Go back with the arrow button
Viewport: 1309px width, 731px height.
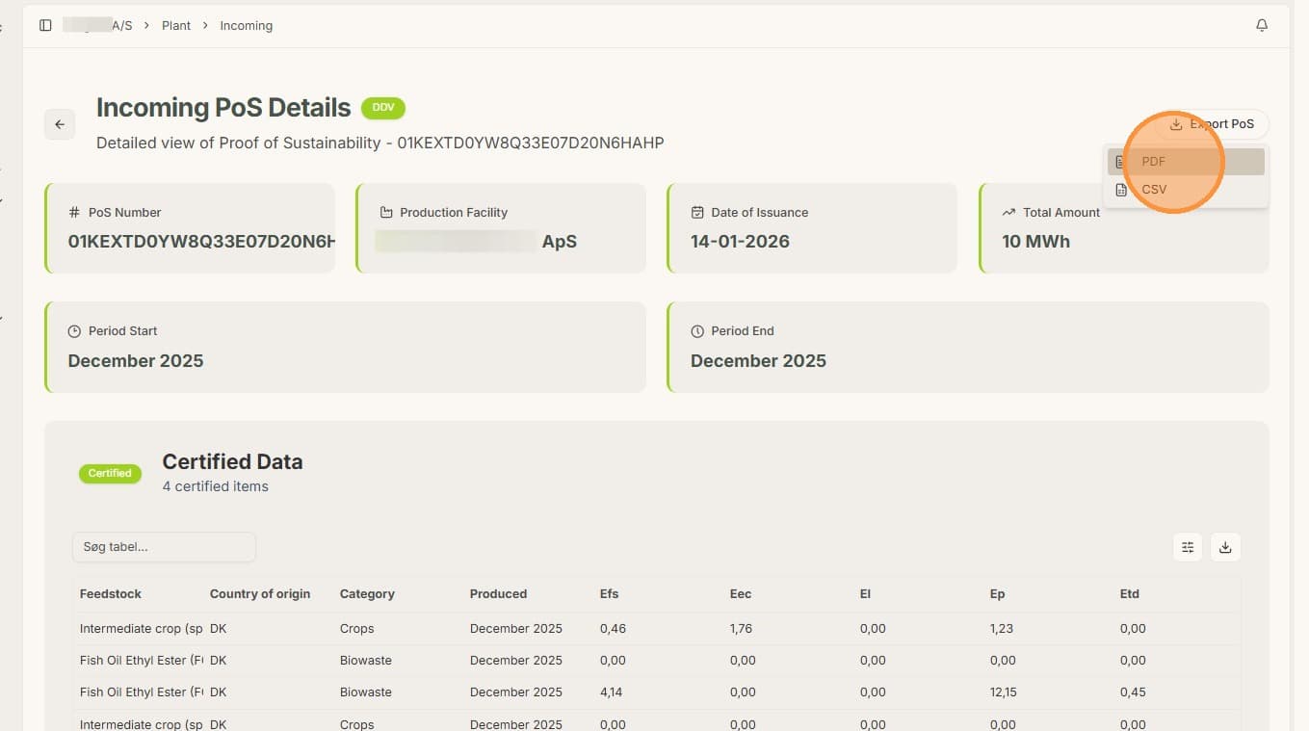[60, 124]
